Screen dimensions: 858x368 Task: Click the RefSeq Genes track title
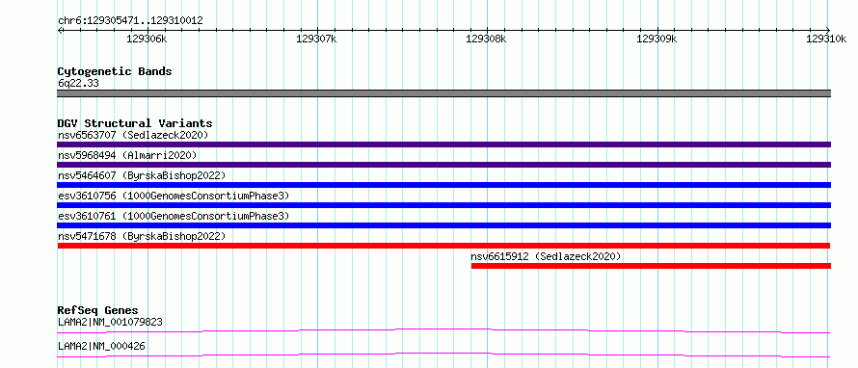click(x=98, y=310)
